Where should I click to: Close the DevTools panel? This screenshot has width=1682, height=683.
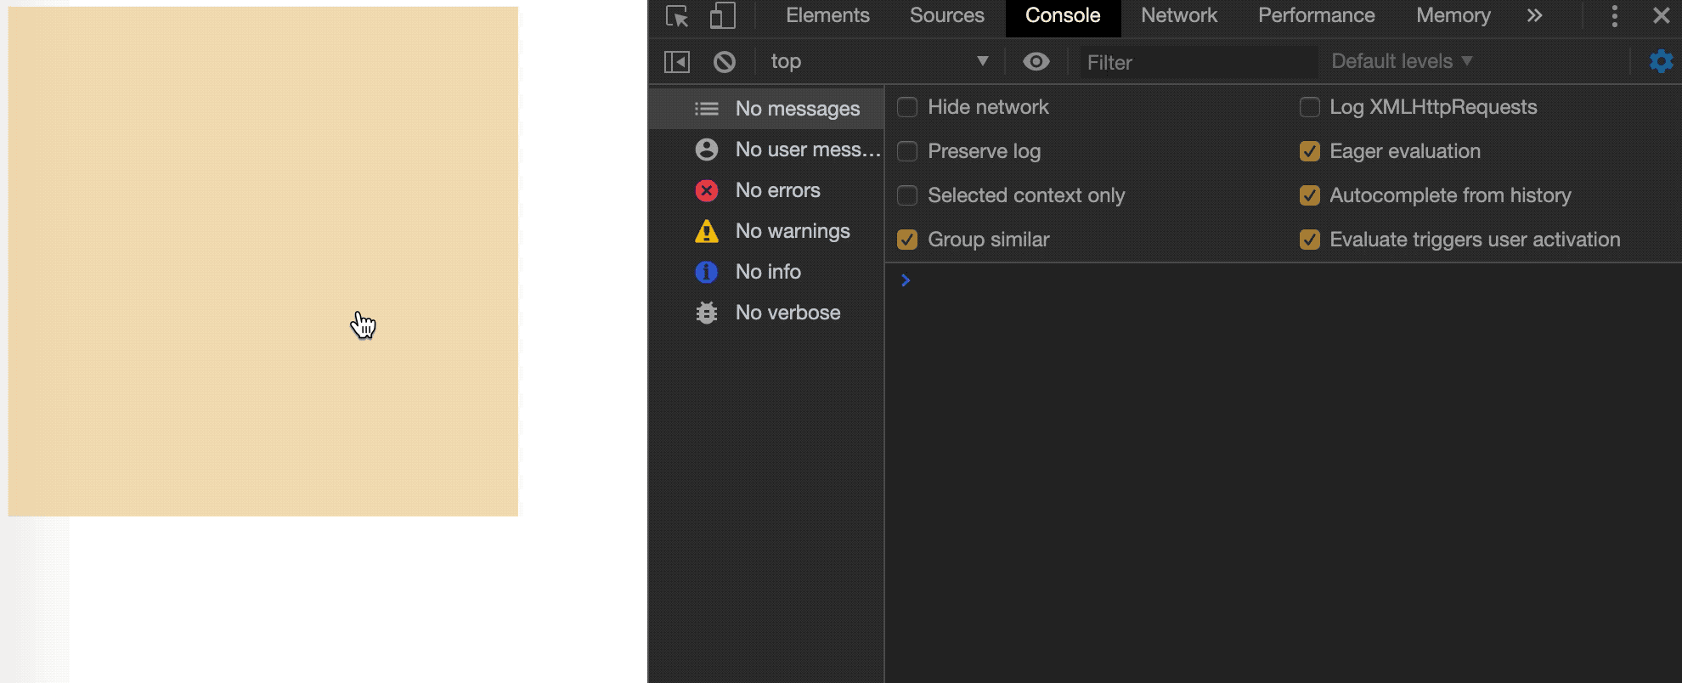(1661, 16)
